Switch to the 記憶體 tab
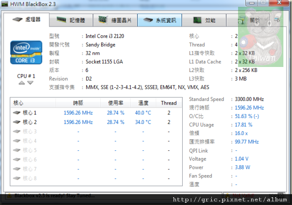The image size is (292, 205). pos(71,20)
